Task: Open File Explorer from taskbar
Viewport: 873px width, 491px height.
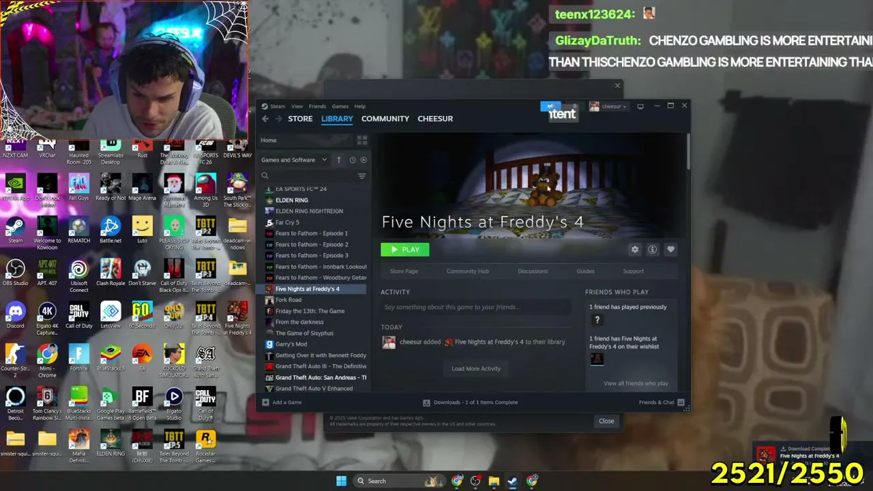Action: click(494, 481)
